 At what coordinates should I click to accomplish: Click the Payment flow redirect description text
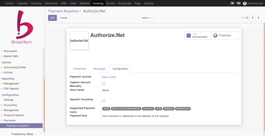136,116
